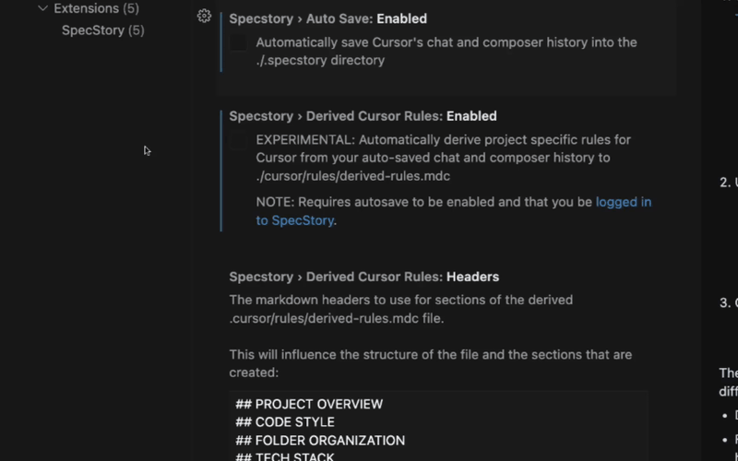Click the '## TECH STACK' header line

click(285, 456)
